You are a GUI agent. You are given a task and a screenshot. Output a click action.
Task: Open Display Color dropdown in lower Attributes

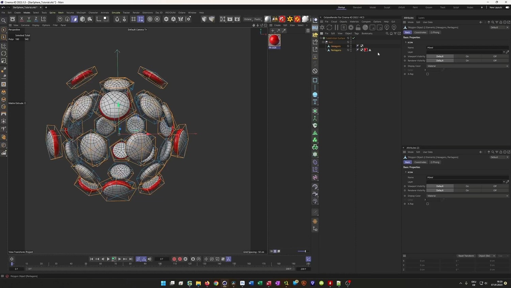(x=467, y=196)
